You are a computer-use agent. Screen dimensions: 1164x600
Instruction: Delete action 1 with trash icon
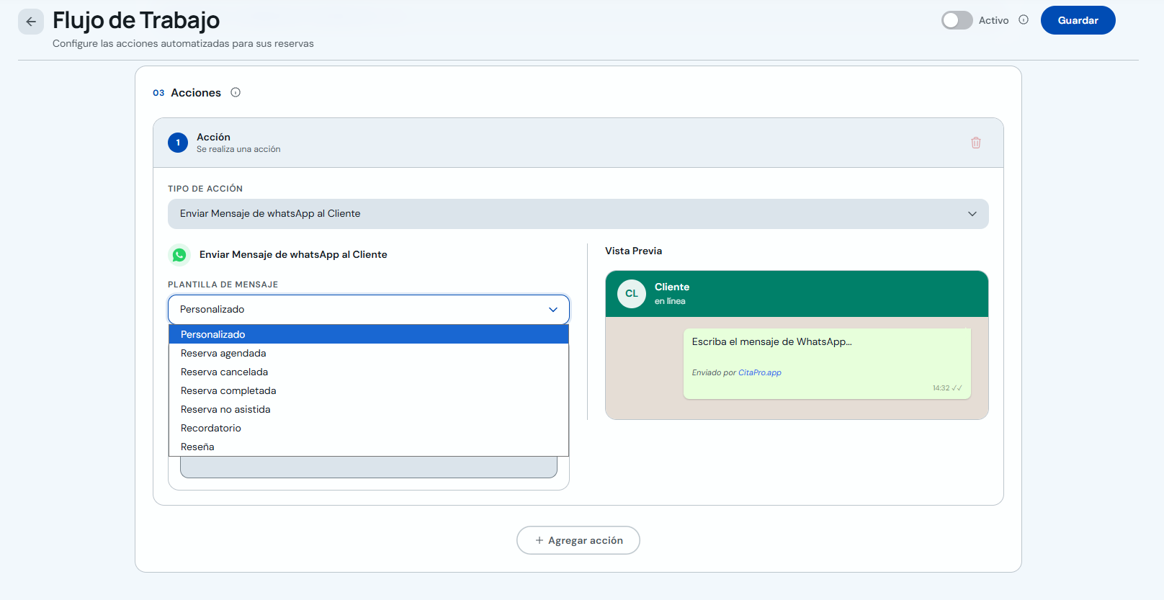[x=976, y=143]
